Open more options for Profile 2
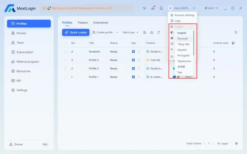247x154 pixels. pyautogui.click(x=139, y=68)
